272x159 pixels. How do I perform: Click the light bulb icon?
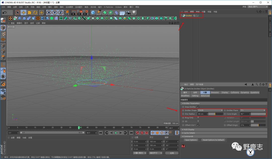pyautogui.click(x=134, y=12)
